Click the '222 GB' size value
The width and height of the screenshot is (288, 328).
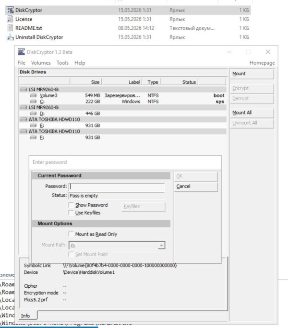[92, 102]
